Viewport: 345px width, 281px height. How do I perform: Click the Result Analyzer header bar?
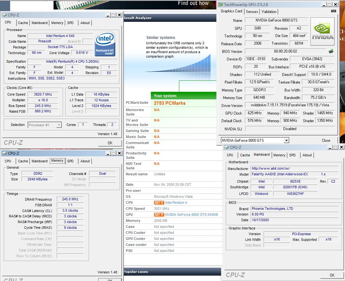pyautogui.click(x=170, y=18)
